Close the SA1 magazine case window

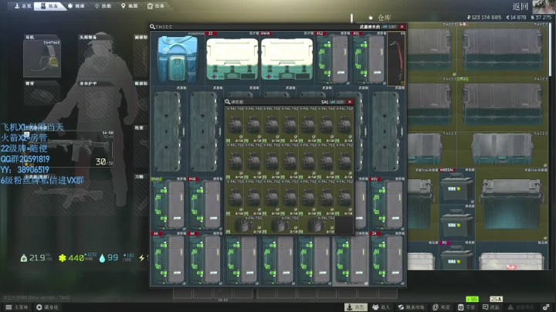(x=350, y=102)
